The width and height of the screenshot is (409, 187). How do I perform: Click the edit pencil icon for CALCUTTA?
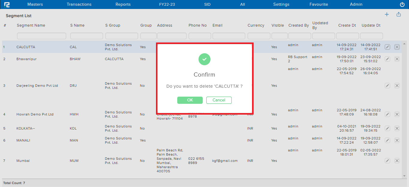[387, 47]
